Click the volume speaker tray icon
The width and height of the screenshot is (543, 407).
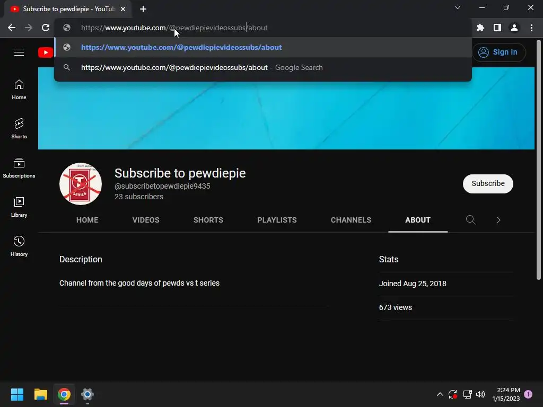480,394
